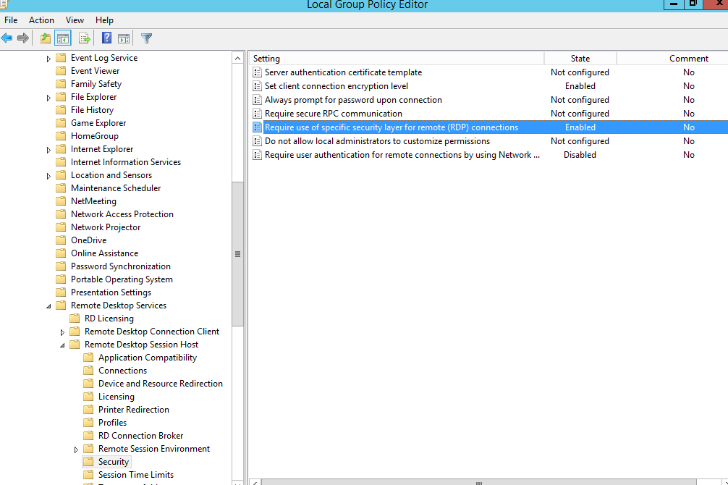Screen dimensions: 728x485
Task: Open the View menu
Action: (75, 20)
